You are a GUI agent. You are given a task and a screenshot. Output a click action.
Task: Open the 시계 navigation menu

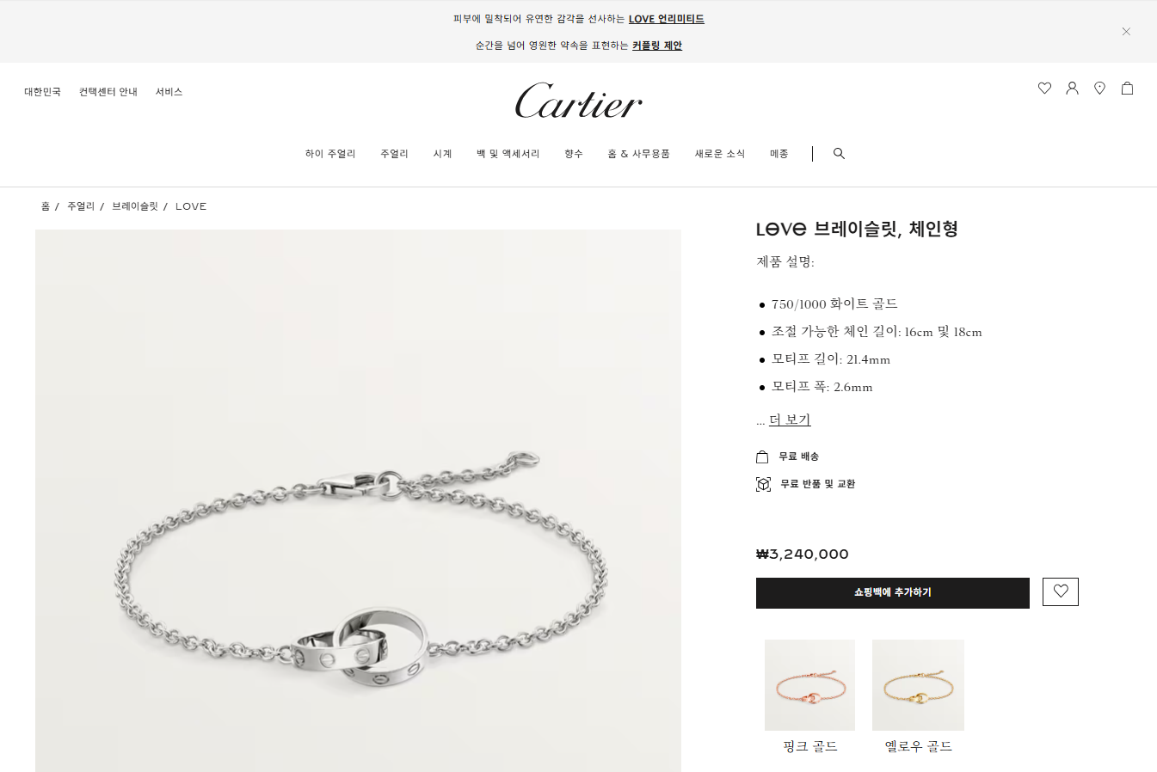[x=442, y=154]
